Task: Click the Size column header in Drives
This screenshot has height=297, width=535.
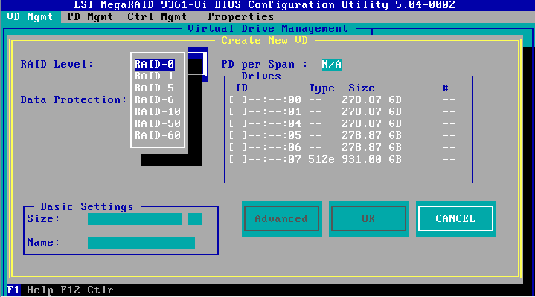Action: click(362, 88)
